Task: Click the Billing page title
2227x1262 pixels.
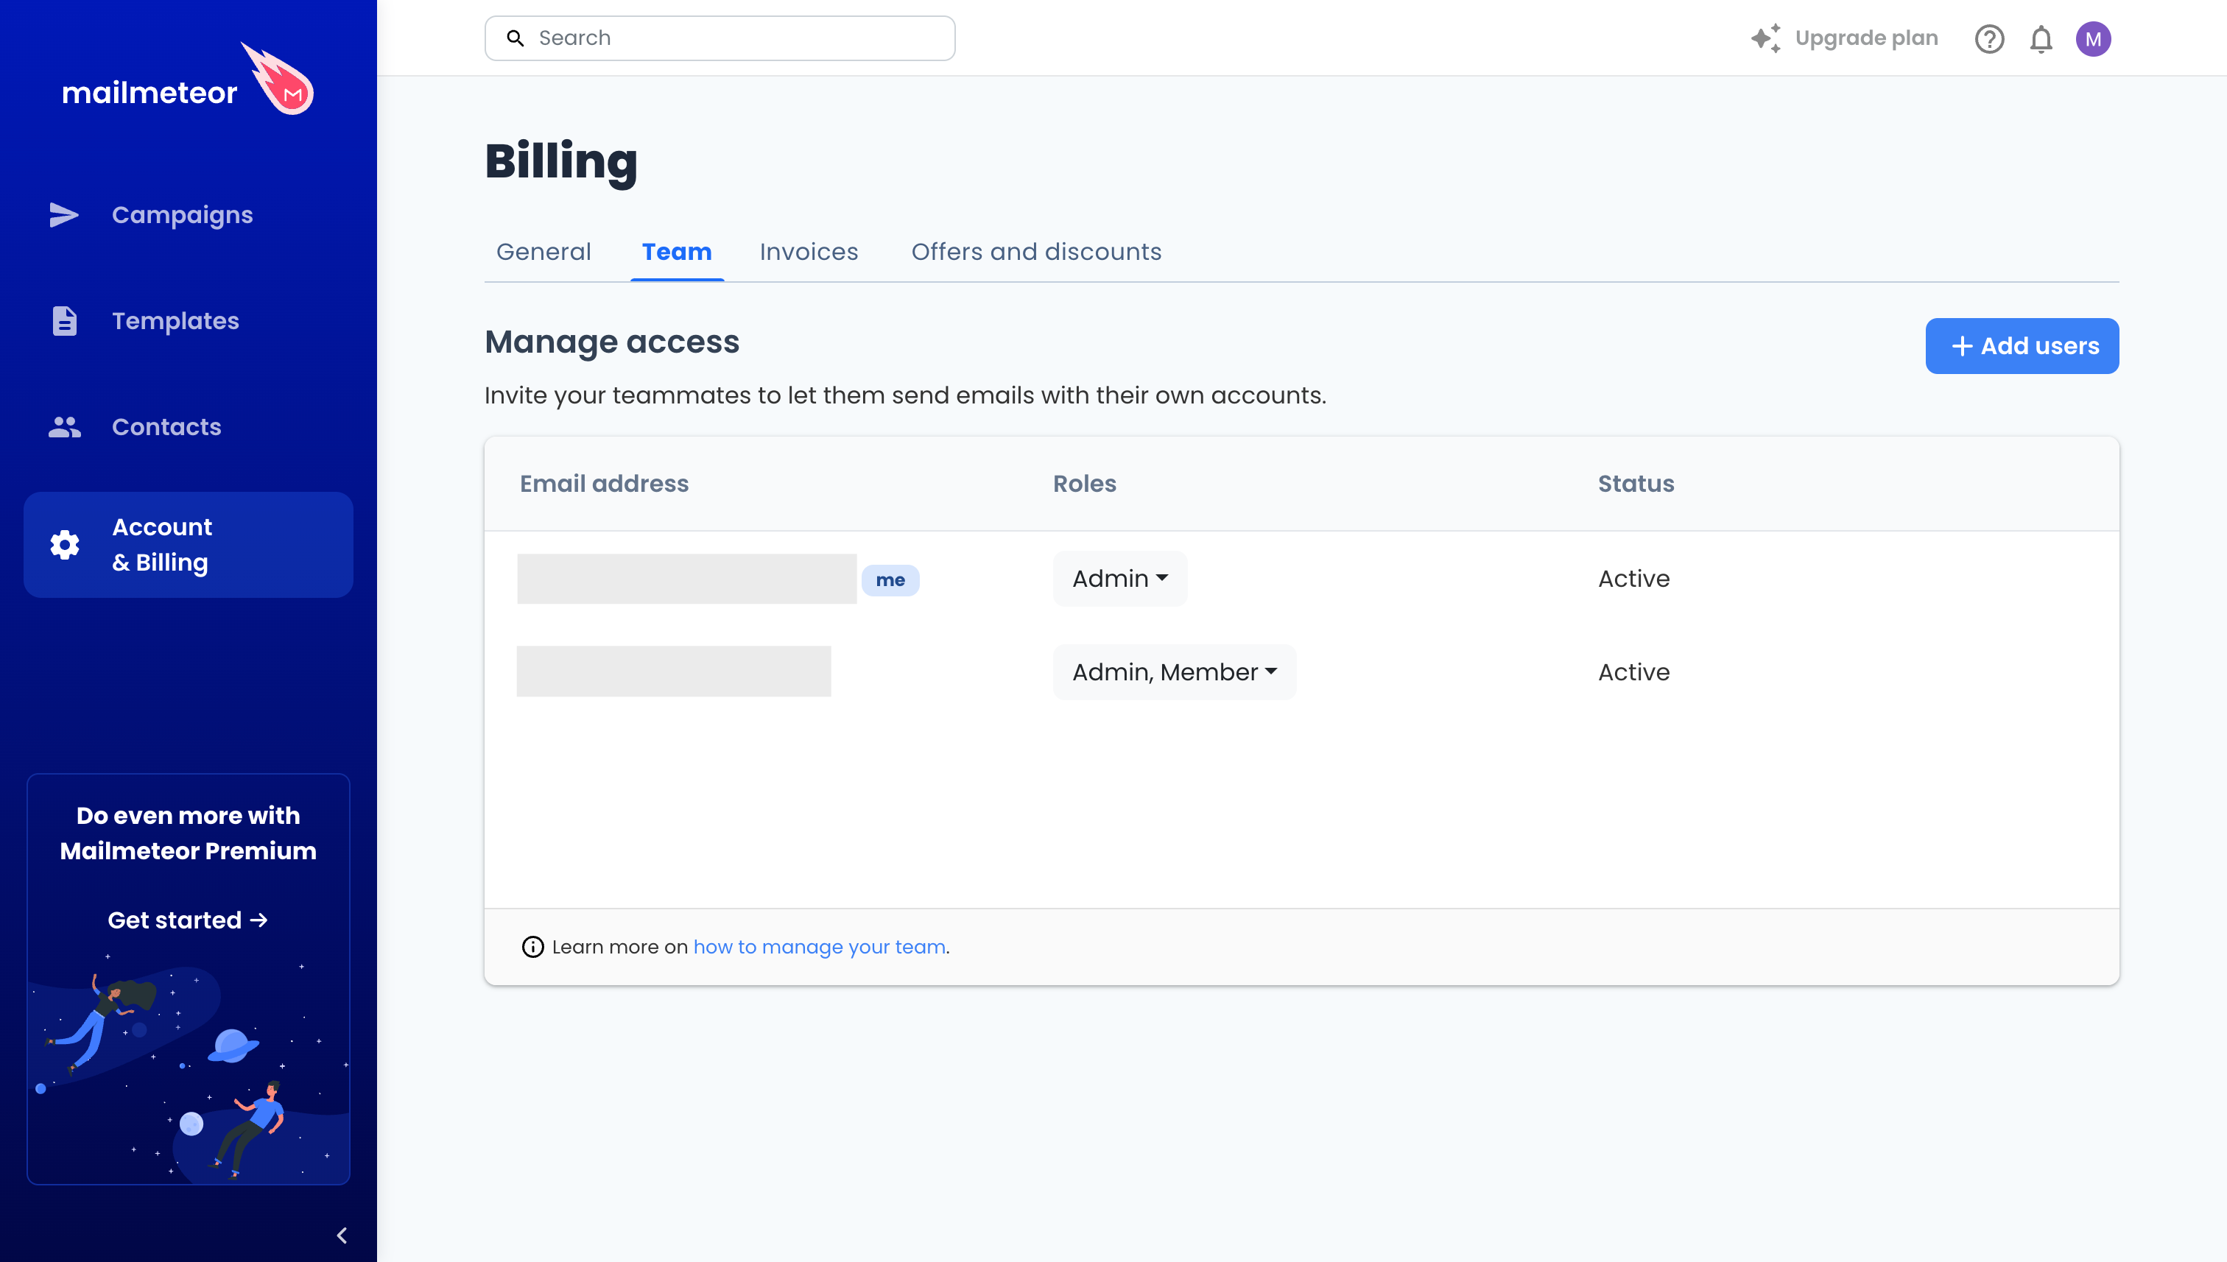Action: coord(561,161)
